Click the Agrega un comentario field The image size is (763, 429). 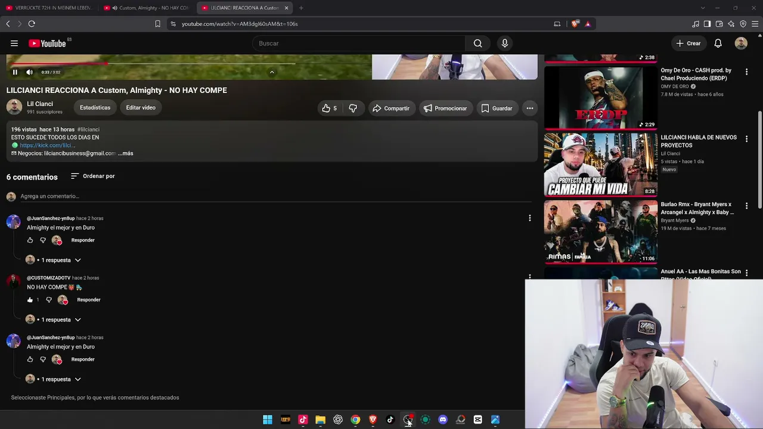click(x=275, y=197)
